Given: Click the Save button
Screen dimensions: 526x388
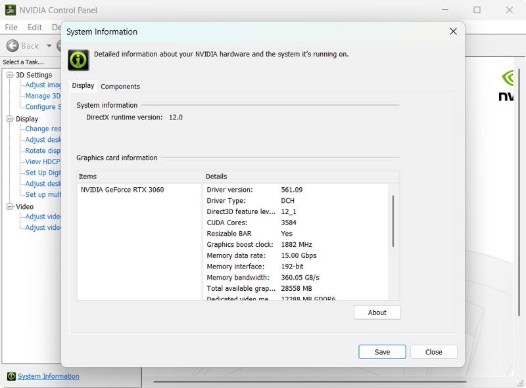Looking at the screenshot, I should click(382, 352).
